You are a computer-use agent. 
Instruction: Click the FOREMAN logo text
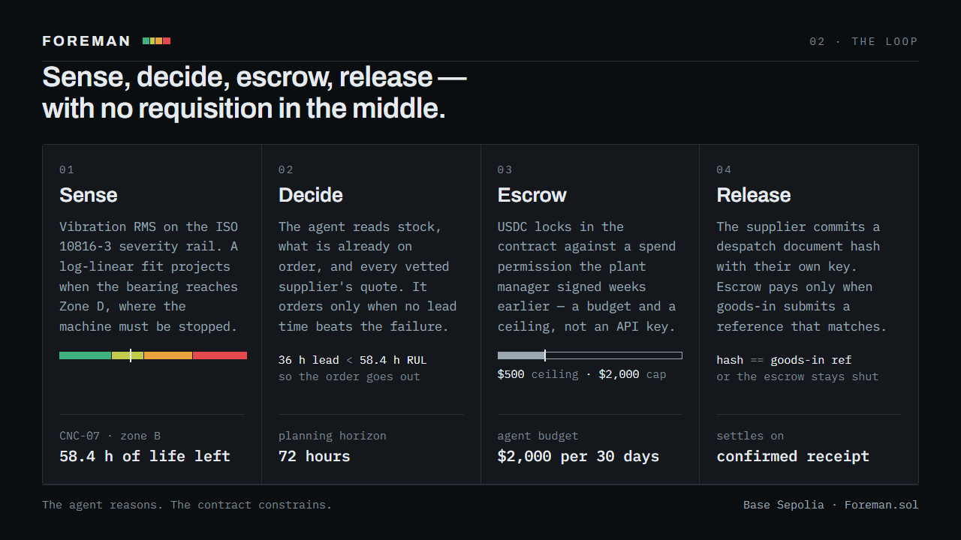pos(86,41)
